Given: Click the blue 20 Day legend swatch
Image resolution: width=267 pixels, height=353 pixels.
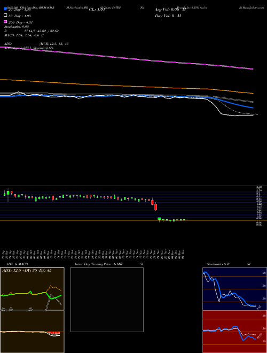Looking at the screenshot, I should click(5, 9).
